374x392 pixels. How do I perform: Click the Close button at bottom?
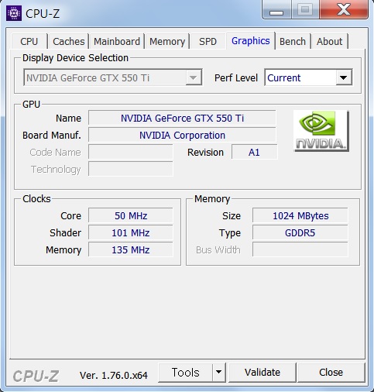[331, 372]
